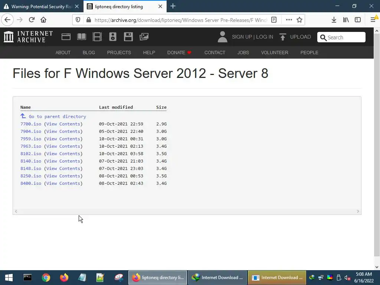The image size is (380, 285).
Task: Open the Firefox downloads arrow
Action: tap(334, 20)
